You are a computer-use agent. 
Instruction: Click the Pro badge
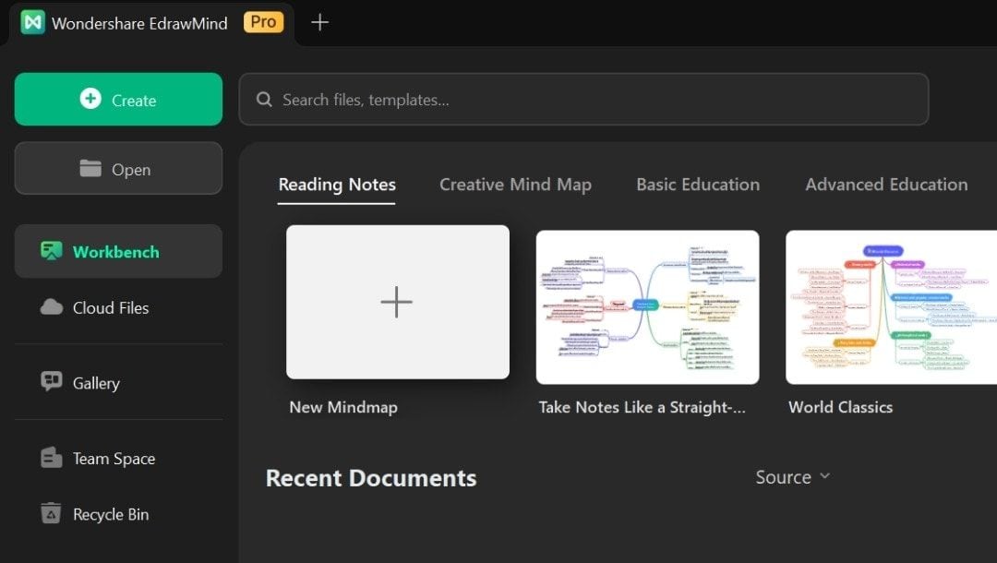point(263,22)
